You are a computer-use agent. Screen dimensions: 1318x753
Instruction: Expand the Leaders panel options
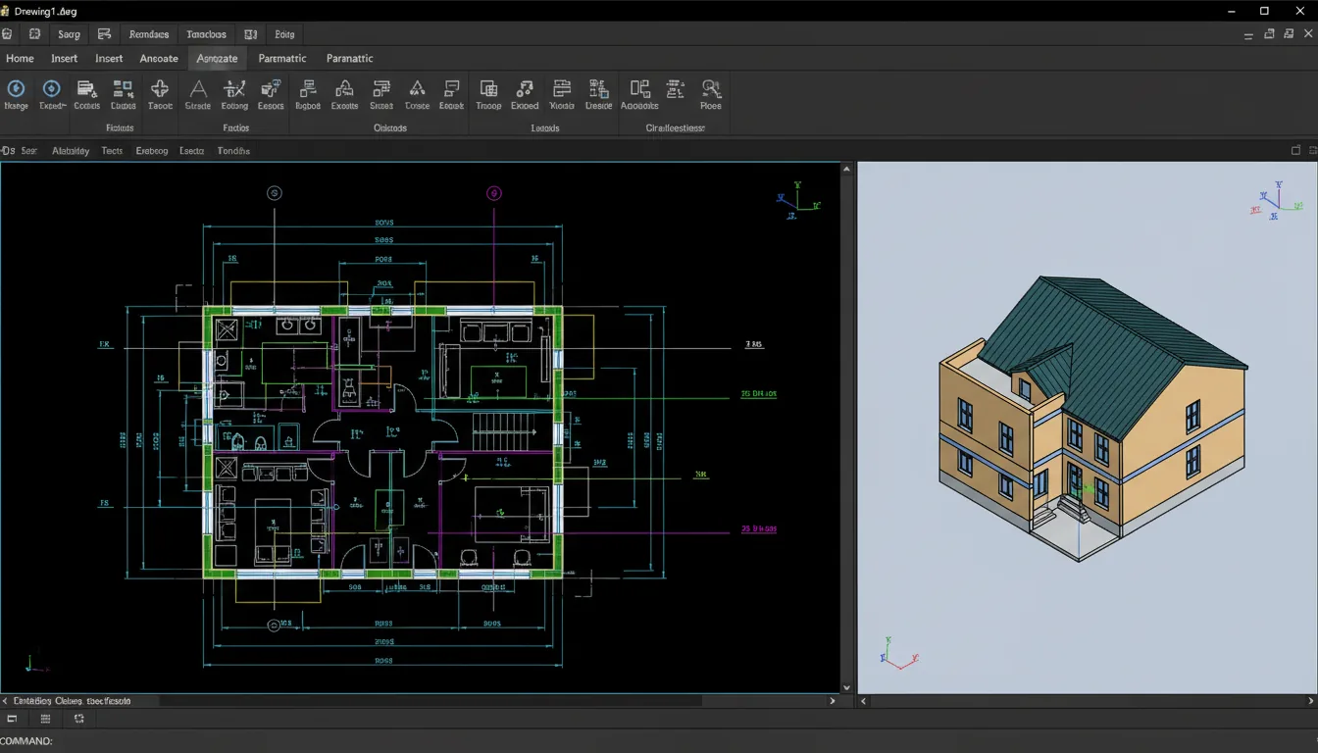(544, 127)
